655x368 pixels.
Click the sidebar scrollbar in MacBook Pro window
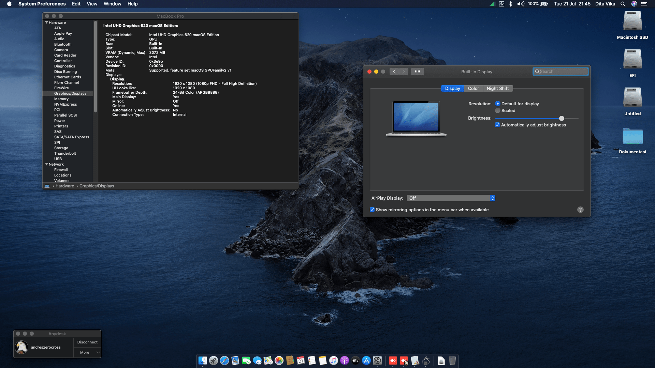click(96, 66)
